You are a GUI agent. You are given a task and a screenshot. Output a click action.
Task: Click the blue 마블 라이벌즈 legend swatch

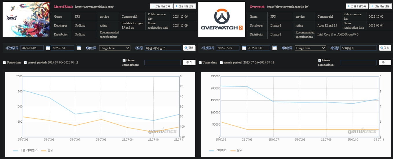[x=16, y=151]
